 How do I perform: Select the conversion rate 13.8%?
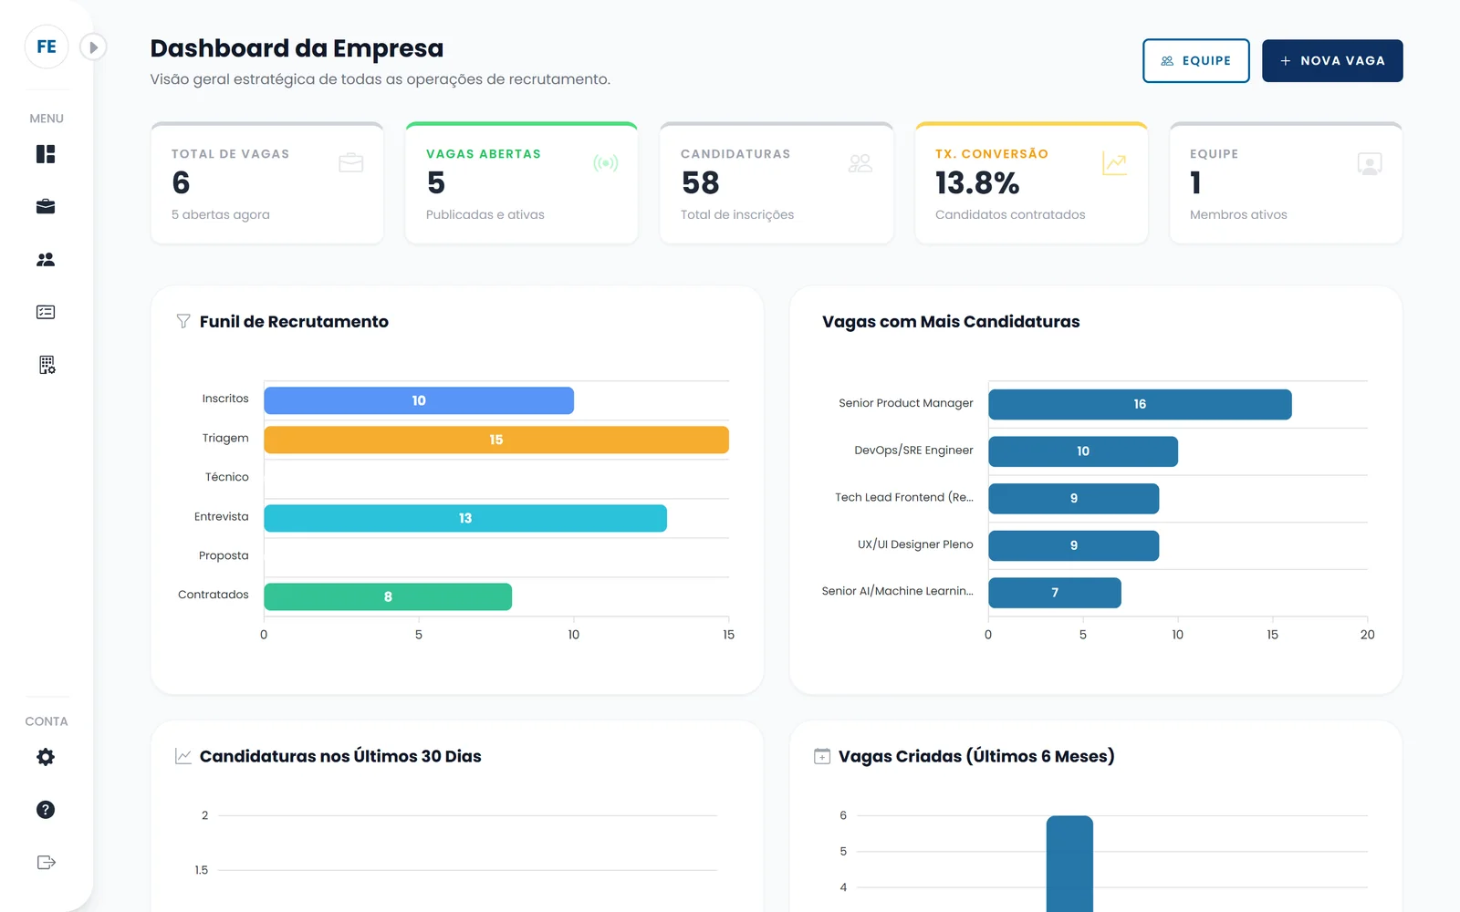pos(977,183)
